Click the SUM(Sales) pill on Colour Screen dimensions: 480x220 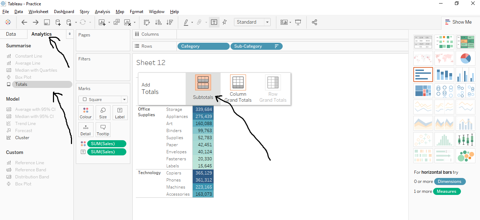coord(107,143)
